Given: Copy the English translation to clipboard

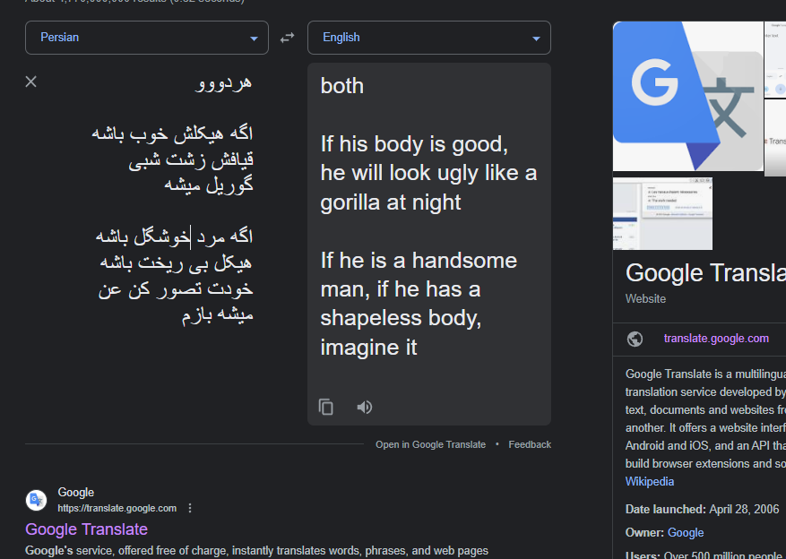Looking at the screenshot, I should click(x=326, y=408).
